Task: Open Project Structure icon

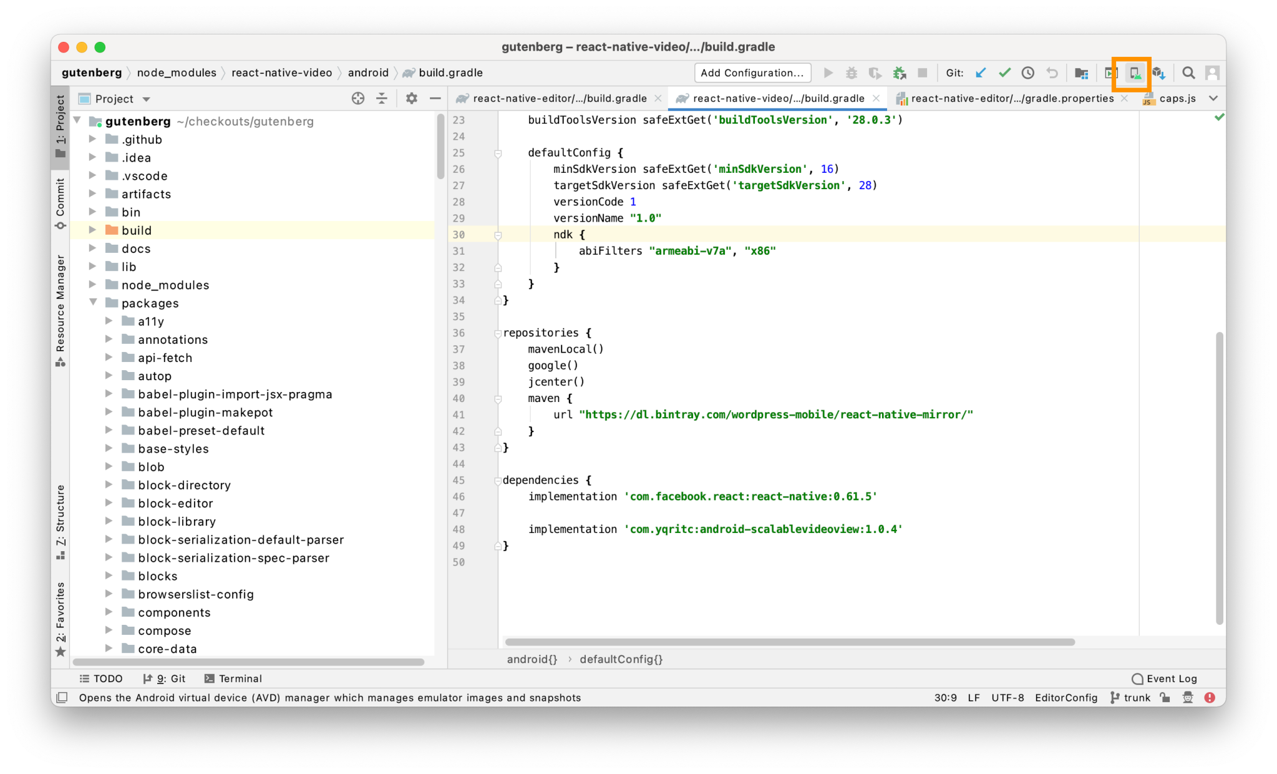Action: (1082, 73)
